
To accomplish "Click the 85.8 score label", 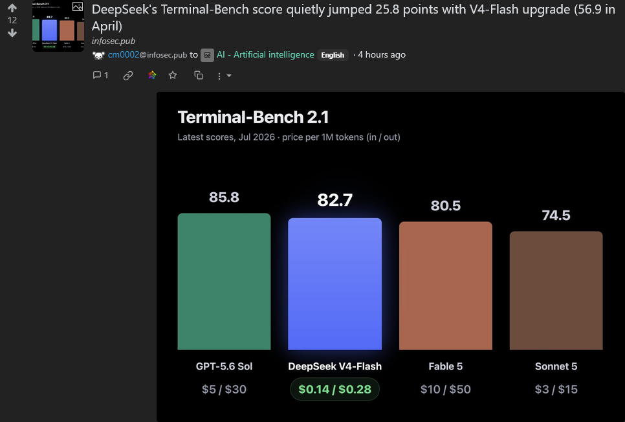I will tap(224, 197).
